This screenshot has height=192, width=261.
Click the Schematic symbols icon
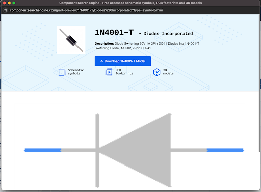[x=61, y=72]
